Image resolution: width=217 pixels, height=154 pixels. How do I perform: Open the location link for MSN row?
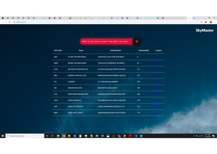tap(157, 113)
